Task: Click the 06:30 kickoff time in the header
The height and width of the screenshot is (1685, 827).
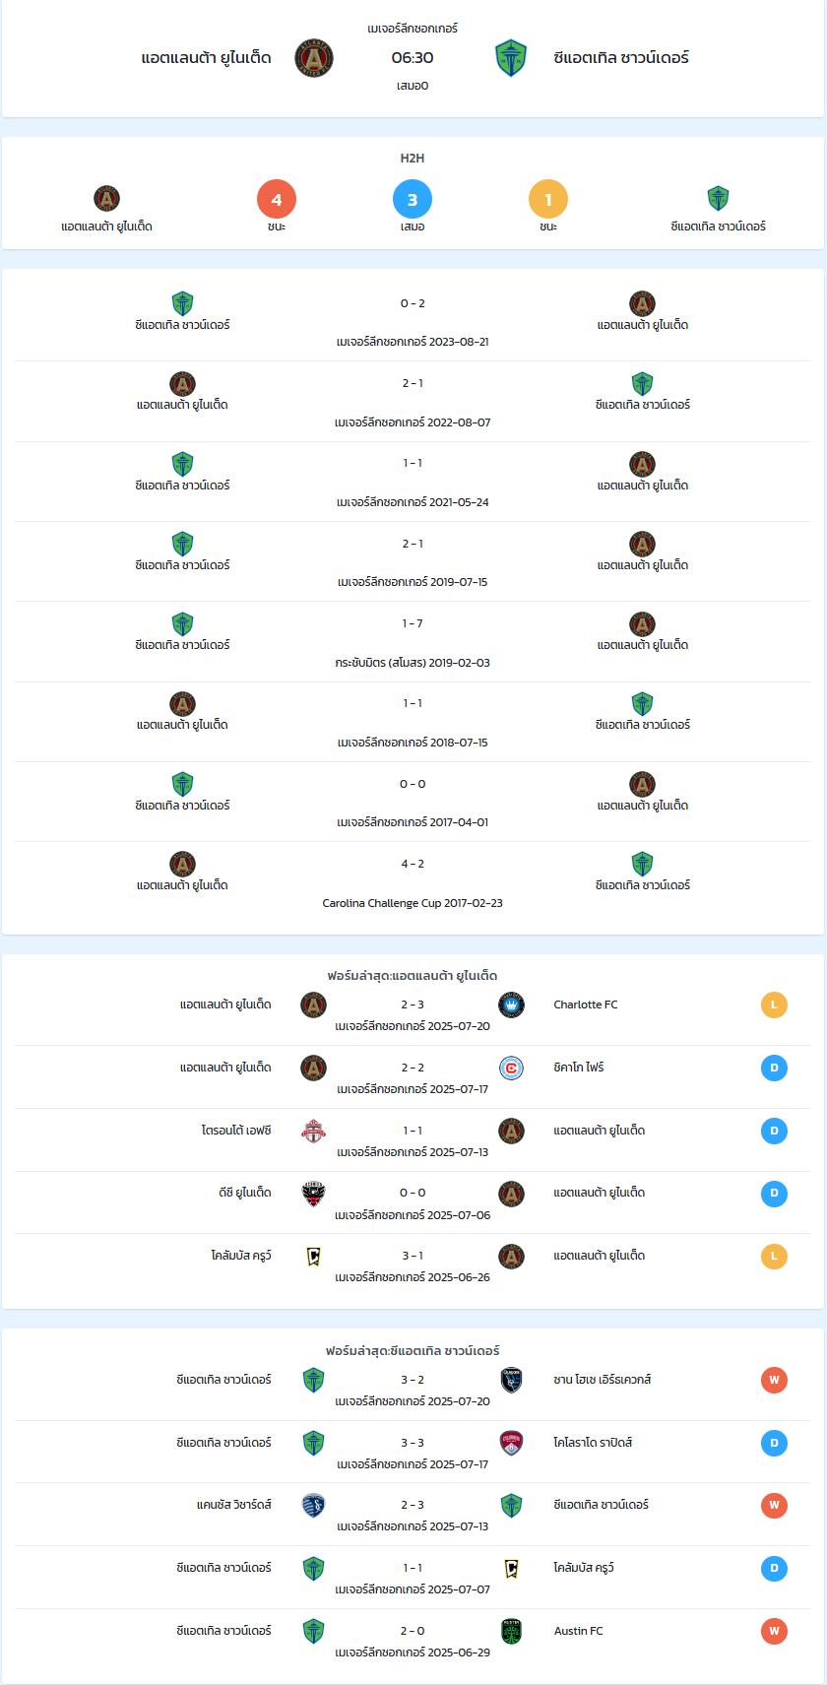Action: (x=413, y=58)
